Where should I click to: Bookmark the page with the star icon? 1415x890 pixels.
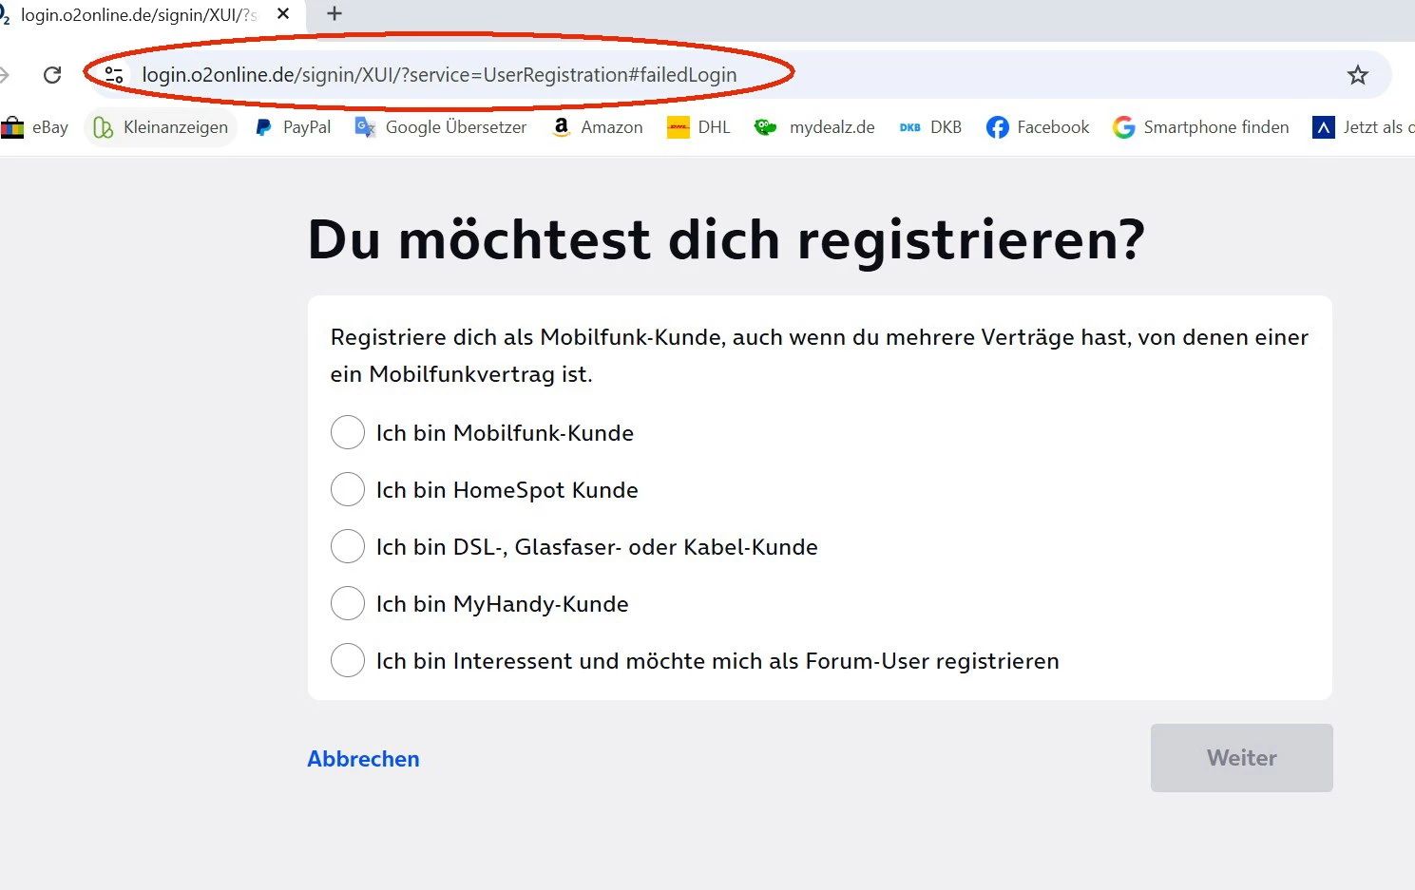(1357, 75)
